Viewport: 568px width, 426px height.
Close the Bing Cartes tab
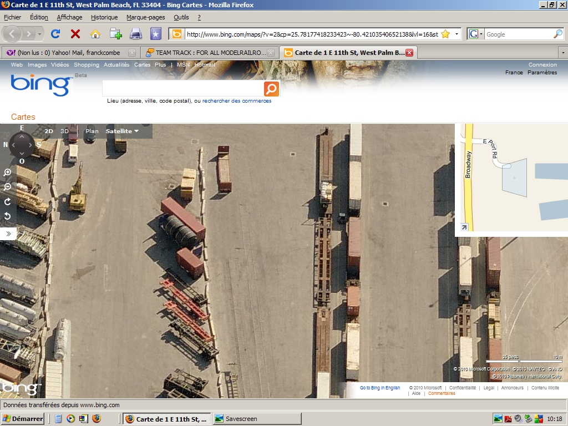click(409, 53)
